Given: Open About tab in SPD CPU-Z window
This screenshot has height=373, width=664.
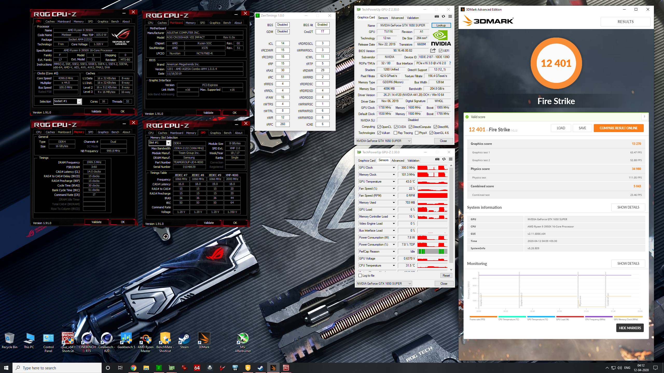Looking at the screenshot, I should [239, 133].
